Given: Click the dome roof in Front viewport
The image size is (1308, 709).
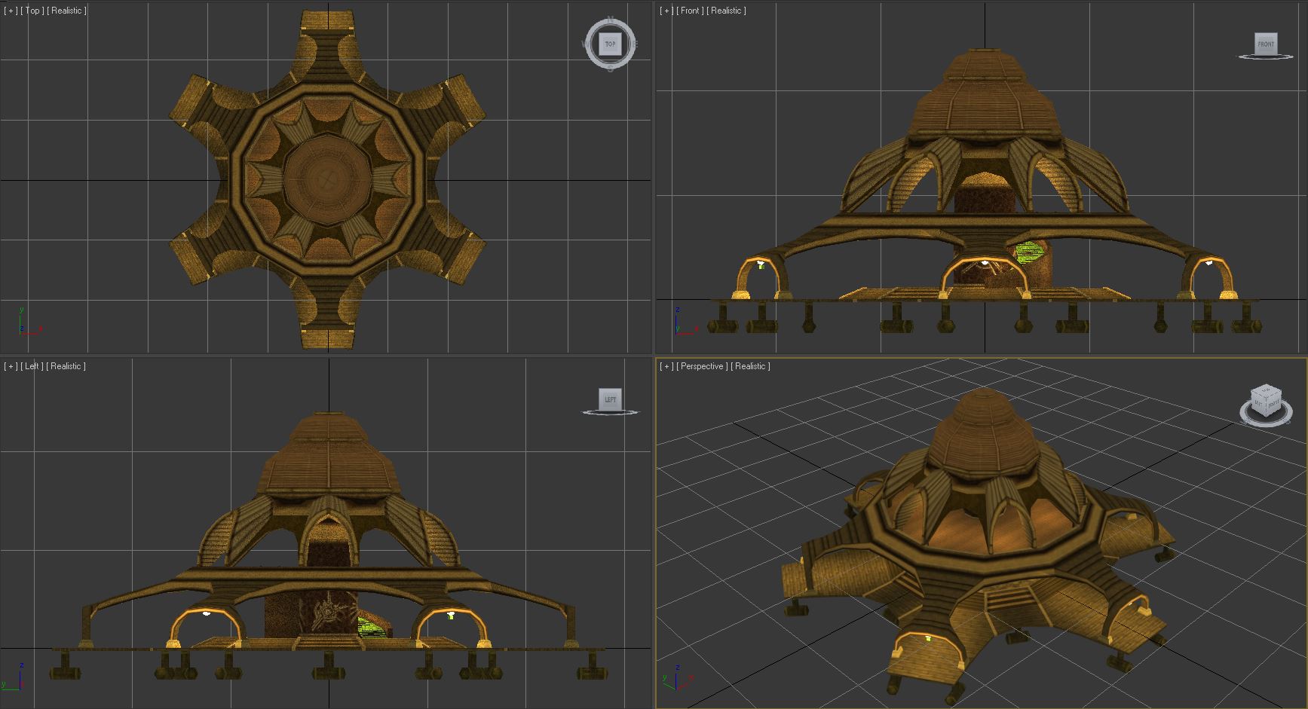Looking at the screenshot, I should click(x=985, y=94).
